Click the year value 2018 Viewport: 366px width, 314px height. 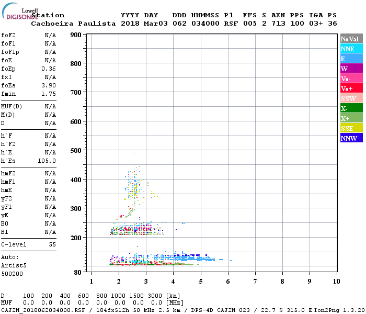tap(130, 24)
